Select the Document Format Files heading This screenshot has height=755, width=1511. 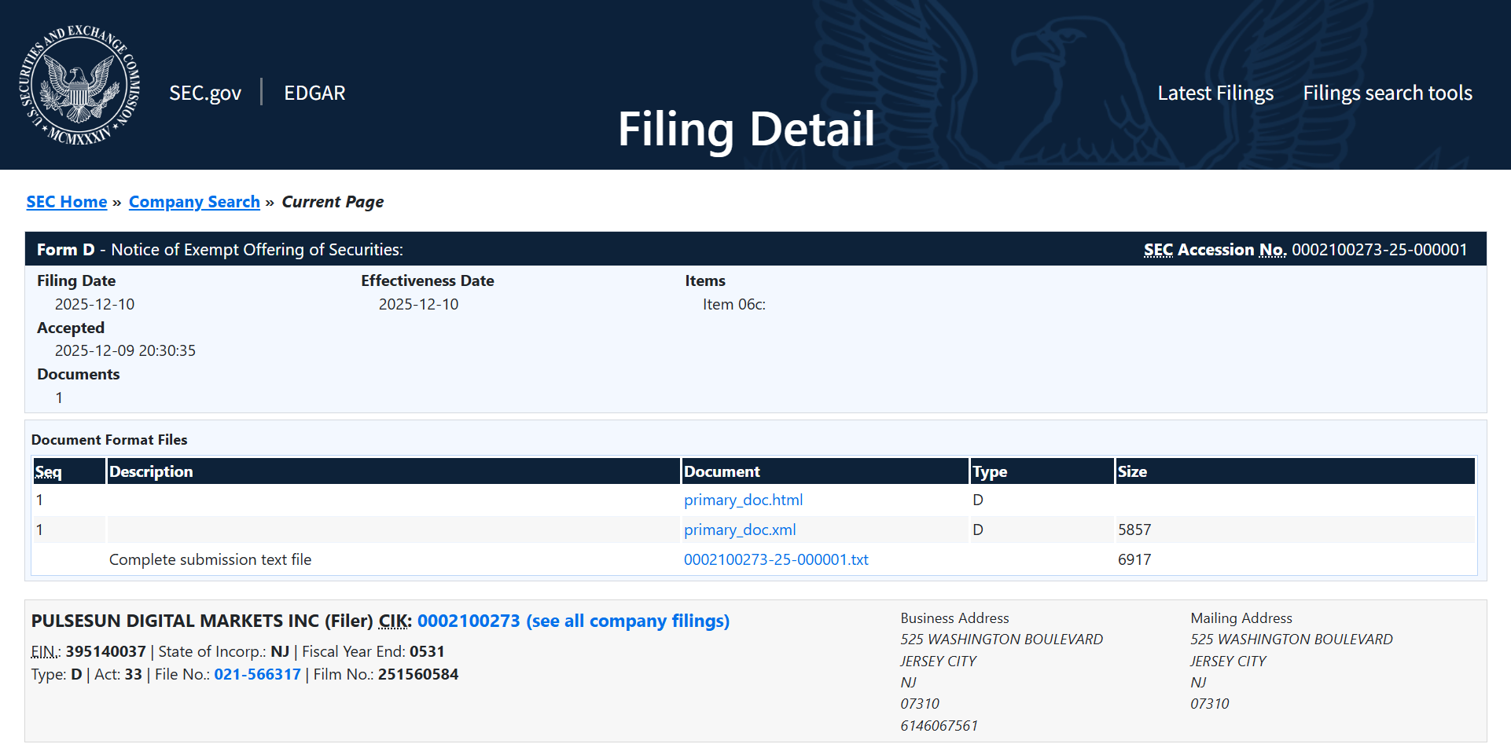pos(109,440)
